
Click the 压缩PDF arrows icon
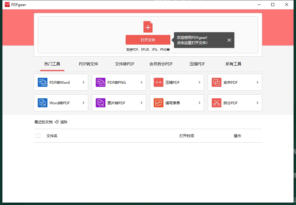point(158,82)
